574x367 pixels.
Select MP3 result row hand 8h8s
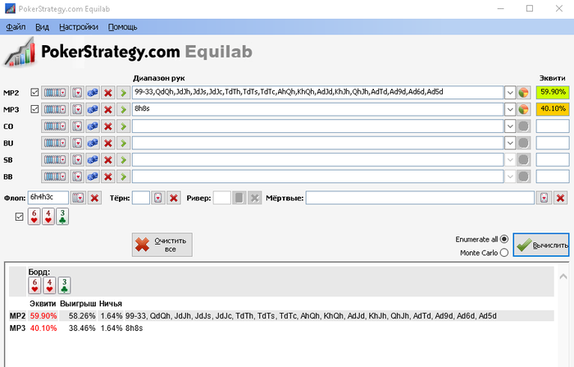pyautogui.click(x=134, y=328)
